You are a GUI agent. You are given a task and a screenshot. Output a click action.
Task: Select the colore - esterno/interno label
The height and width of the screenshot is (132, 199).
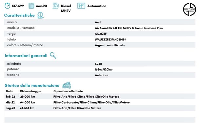(x=25, y=45)
